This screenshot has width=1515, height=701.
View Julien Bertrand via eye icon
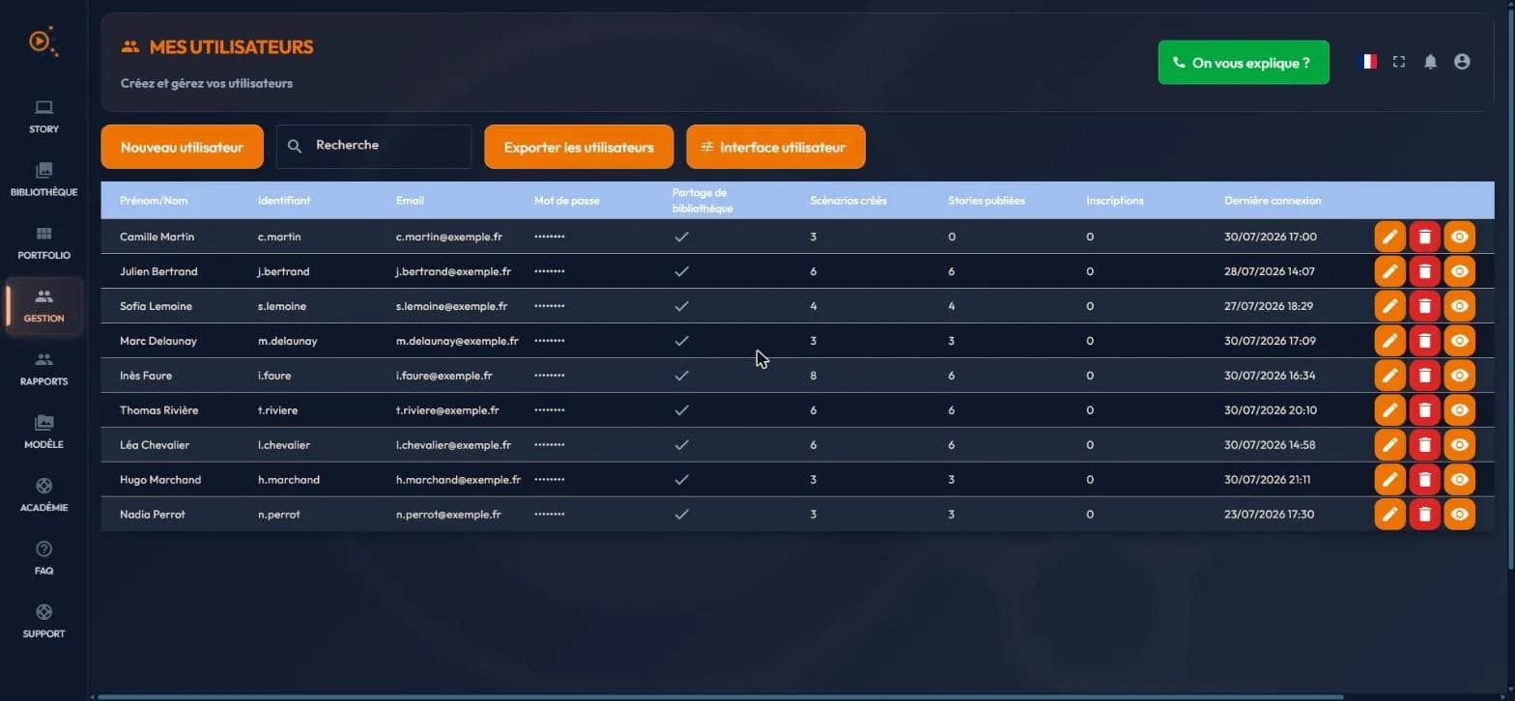point(1459,271)
